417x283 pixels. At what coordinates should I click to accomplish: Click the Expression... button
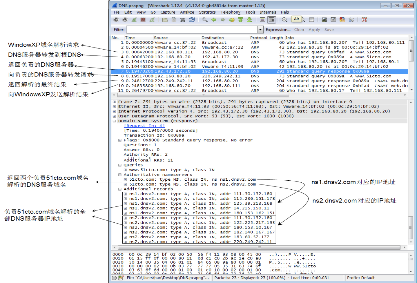pyautogui.click(x=278, y=30)
